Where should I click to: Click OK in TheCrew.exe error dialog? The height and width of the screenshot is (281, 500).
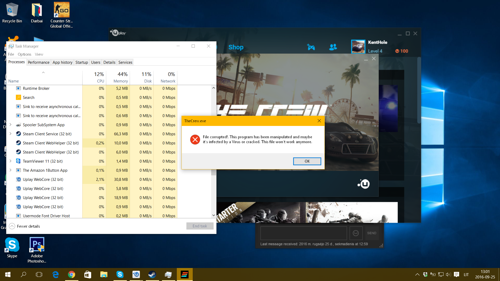[x=307, y=161]
